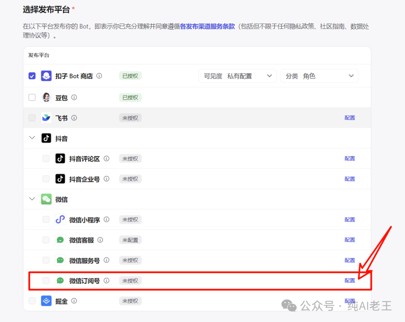
Task: Open info icon beside 豆包
Action: point(74,97)
